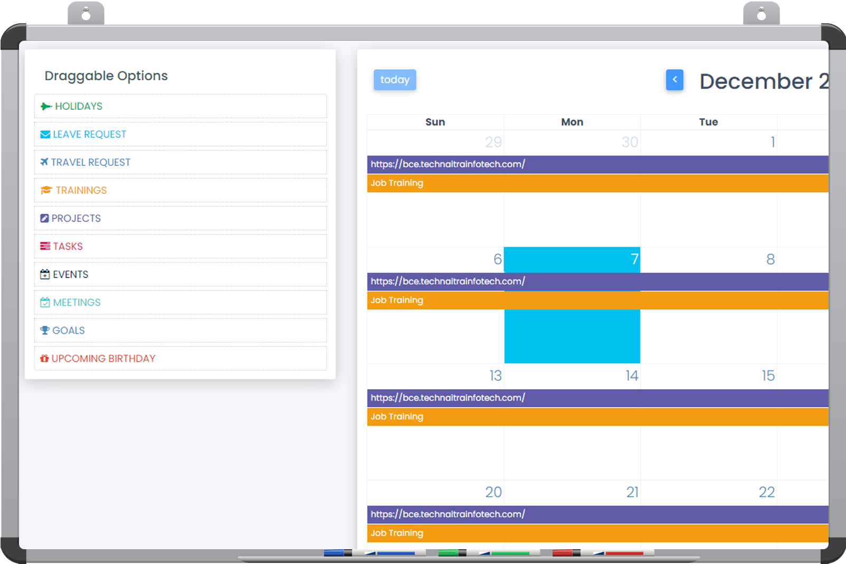Click the day number 21 in calendar
The width and height of the screenshot is (846, 564).
[x=632, y=492]
